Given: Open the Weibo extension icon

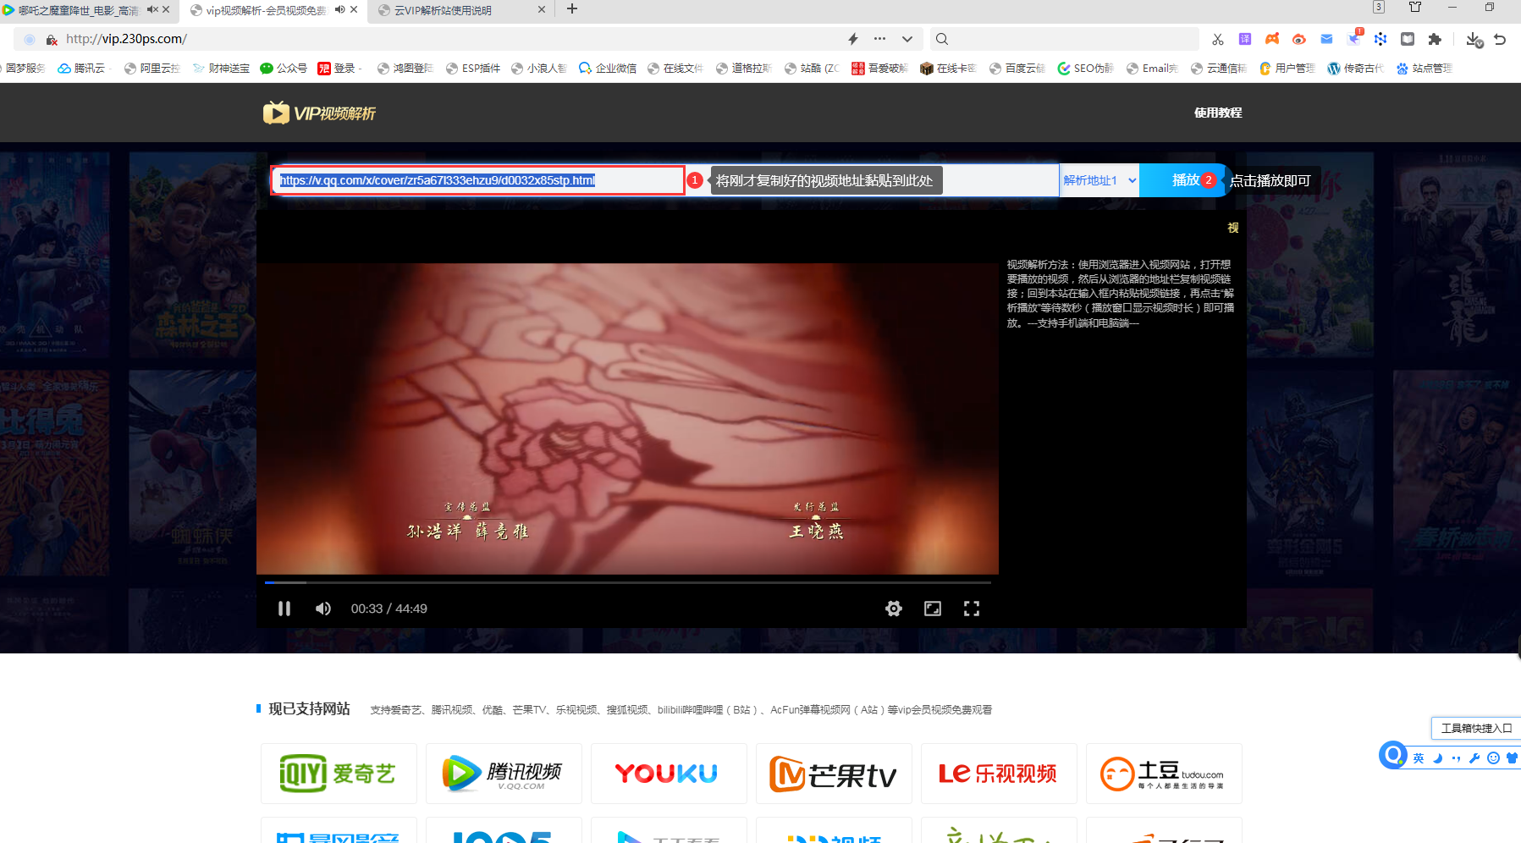Looking at the screenshot, I should 1299,39.
